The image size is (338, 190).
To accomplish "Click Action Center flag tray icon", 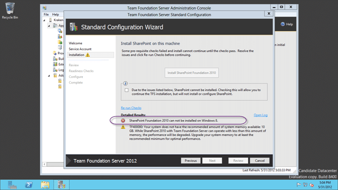I will pos(298,185).
